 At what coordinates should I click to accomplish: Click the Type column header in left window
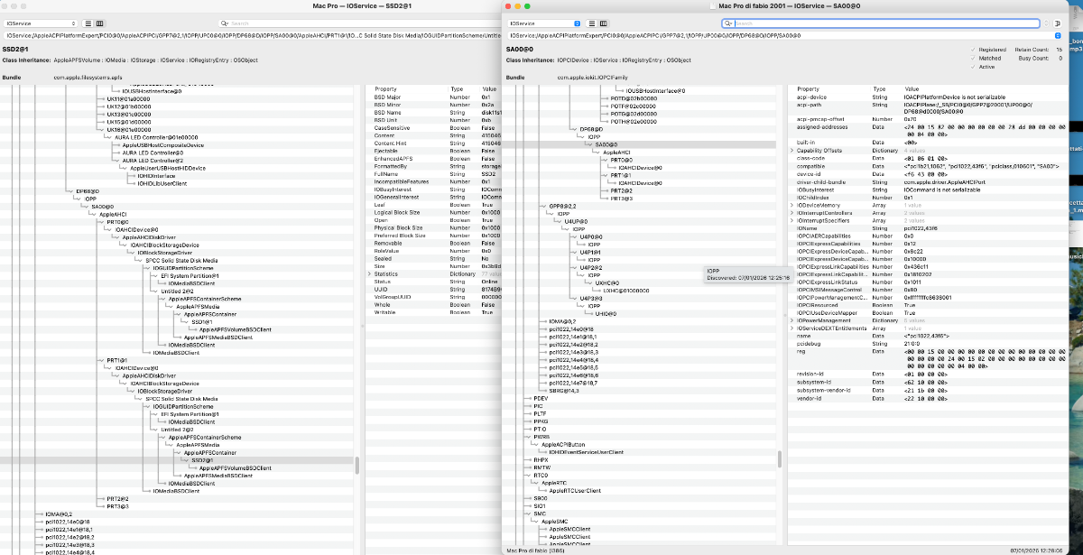457,89
